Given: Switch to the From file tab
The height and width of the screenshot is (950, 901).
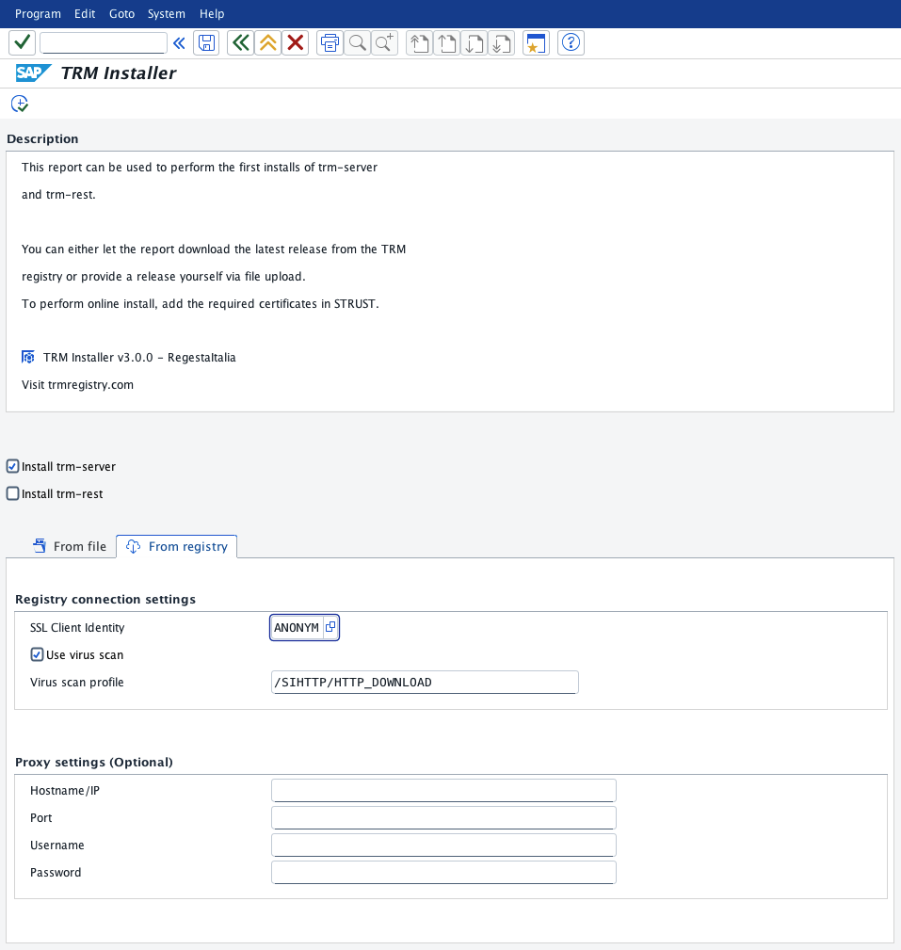Looking at the screenshot, I should click(69, 546).
